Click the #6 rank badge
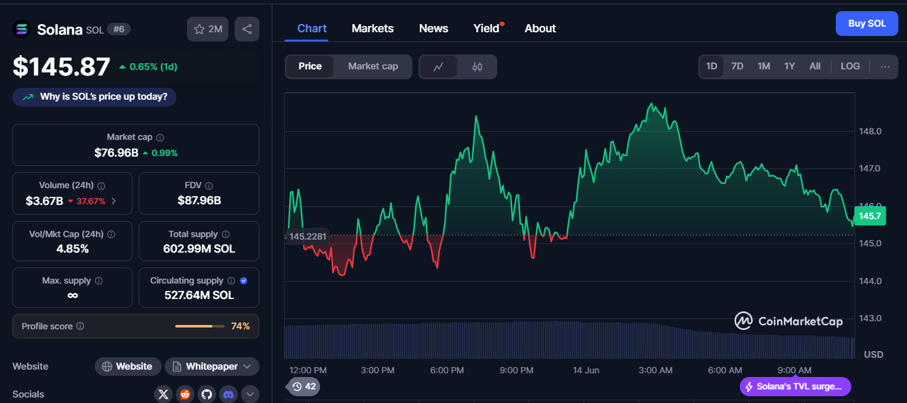This screenshot has height=403, width=907. (119, 29)
